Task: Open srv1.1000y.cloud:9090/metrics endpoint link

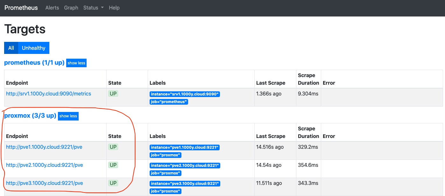Action: [49, 94]
